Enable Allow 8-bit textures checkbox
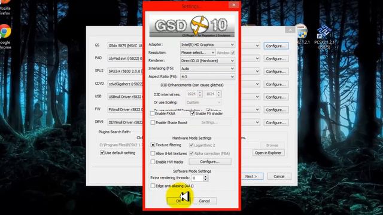The image size is (383, 215). pyautogui.click(x=153, y=153)
